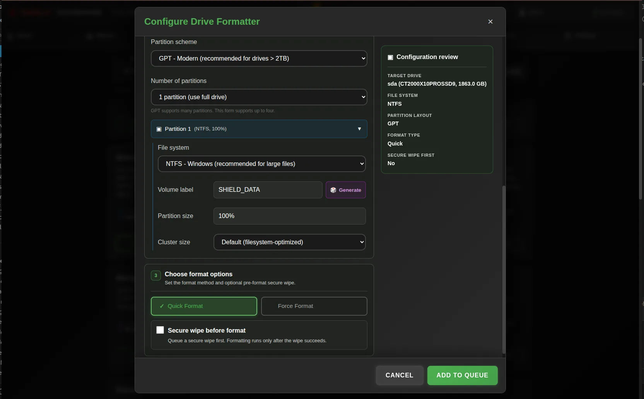Click the sda target drive text
Viewport: 644px width, 399px height.
pyautogui.click(x=437, y=84)
